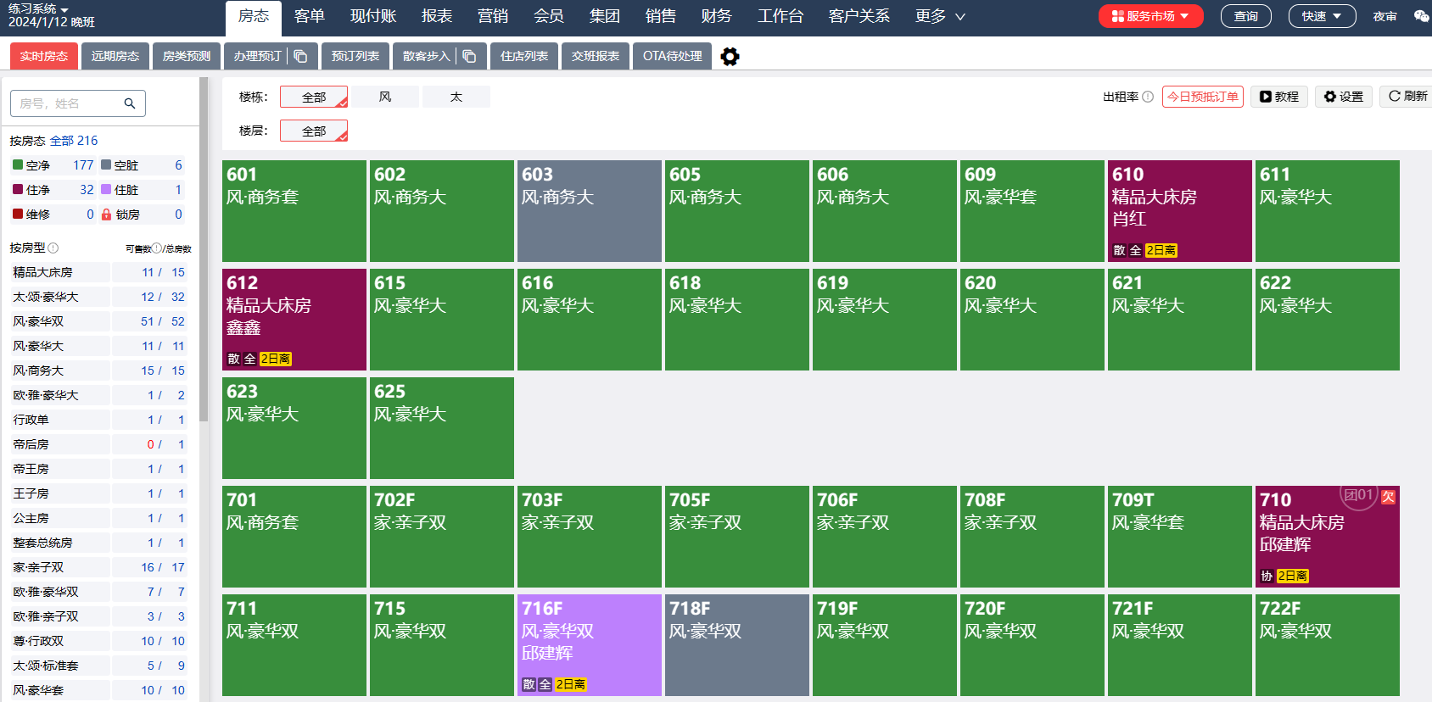Select 全部 in the 楼栋 filter
This screenshot has width=1432, height=702.
[x=314, y=97]
